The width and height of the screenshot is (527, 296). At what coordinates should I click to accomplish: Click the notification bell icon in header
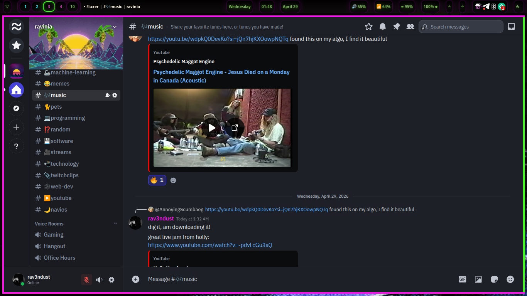coord(383,27)
